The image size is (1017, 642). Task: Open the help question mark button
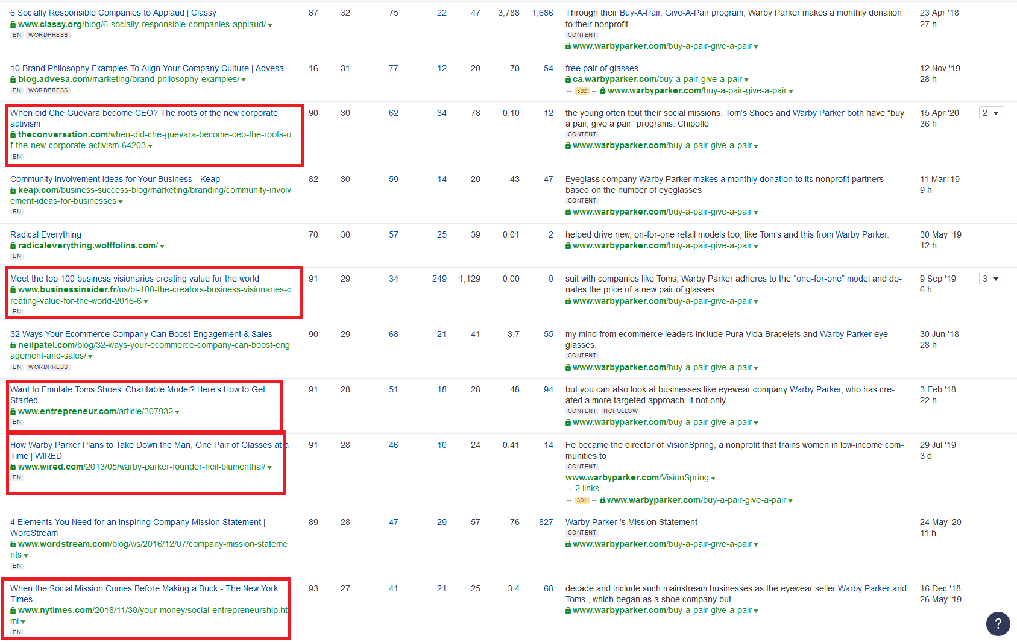point(998,624)
